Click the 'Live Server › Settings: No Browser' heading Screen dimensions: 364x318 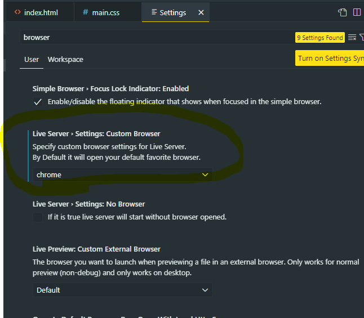(x=88, y=204)
